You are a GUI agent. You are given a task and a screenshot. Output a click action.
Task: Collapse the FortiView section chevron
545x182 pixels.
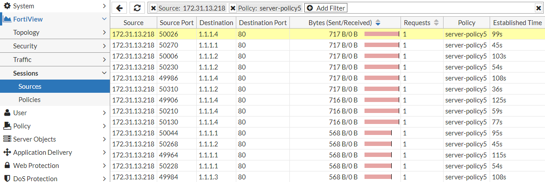(104, 19)
